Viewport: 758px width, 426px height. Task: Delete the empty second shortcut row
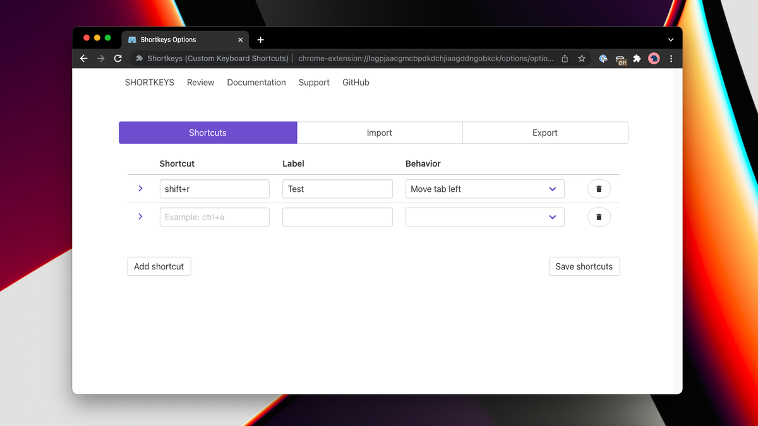click(599, 217)
